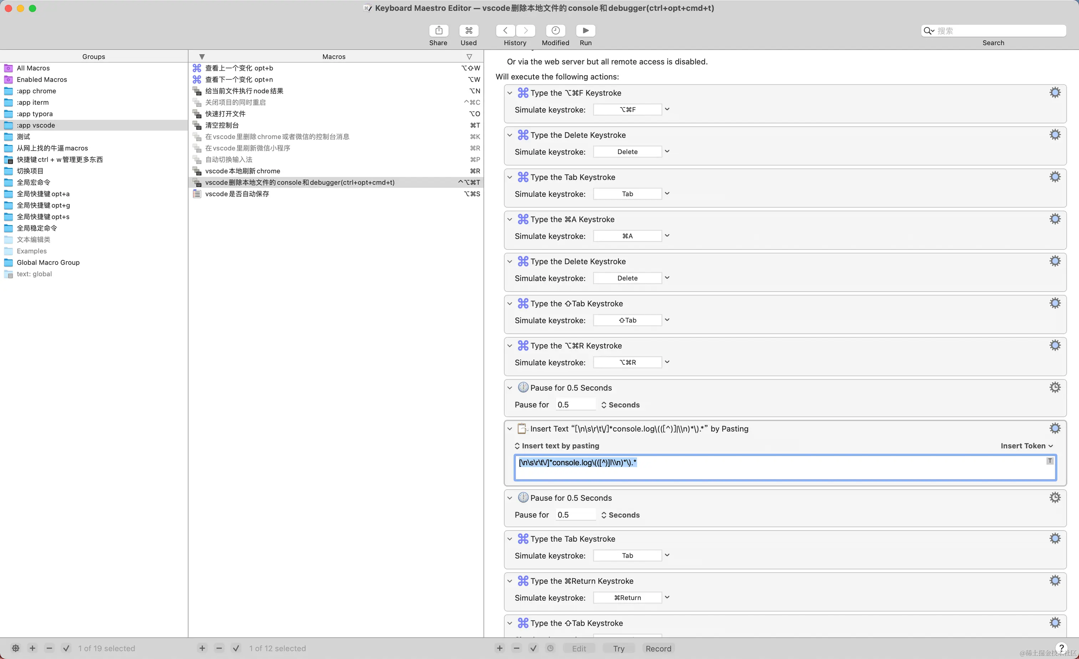Viewport: 1079px width, 659px height.
Task: Collapse the ⌥⌘F Keystroke action
Action: click(510, 93)
